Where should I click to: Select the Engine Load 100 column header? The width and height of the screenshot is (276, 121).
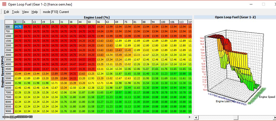tap(165, 22)
